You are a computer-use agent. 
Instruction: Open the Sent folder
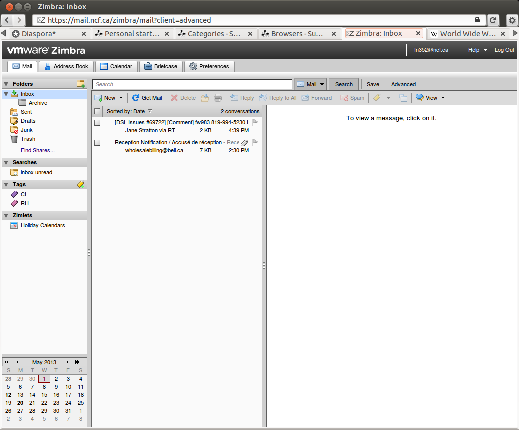click(26, 112)
